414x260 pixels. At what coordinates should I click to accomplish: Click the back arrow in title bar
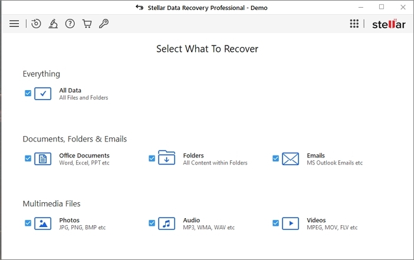click(139, 8)
